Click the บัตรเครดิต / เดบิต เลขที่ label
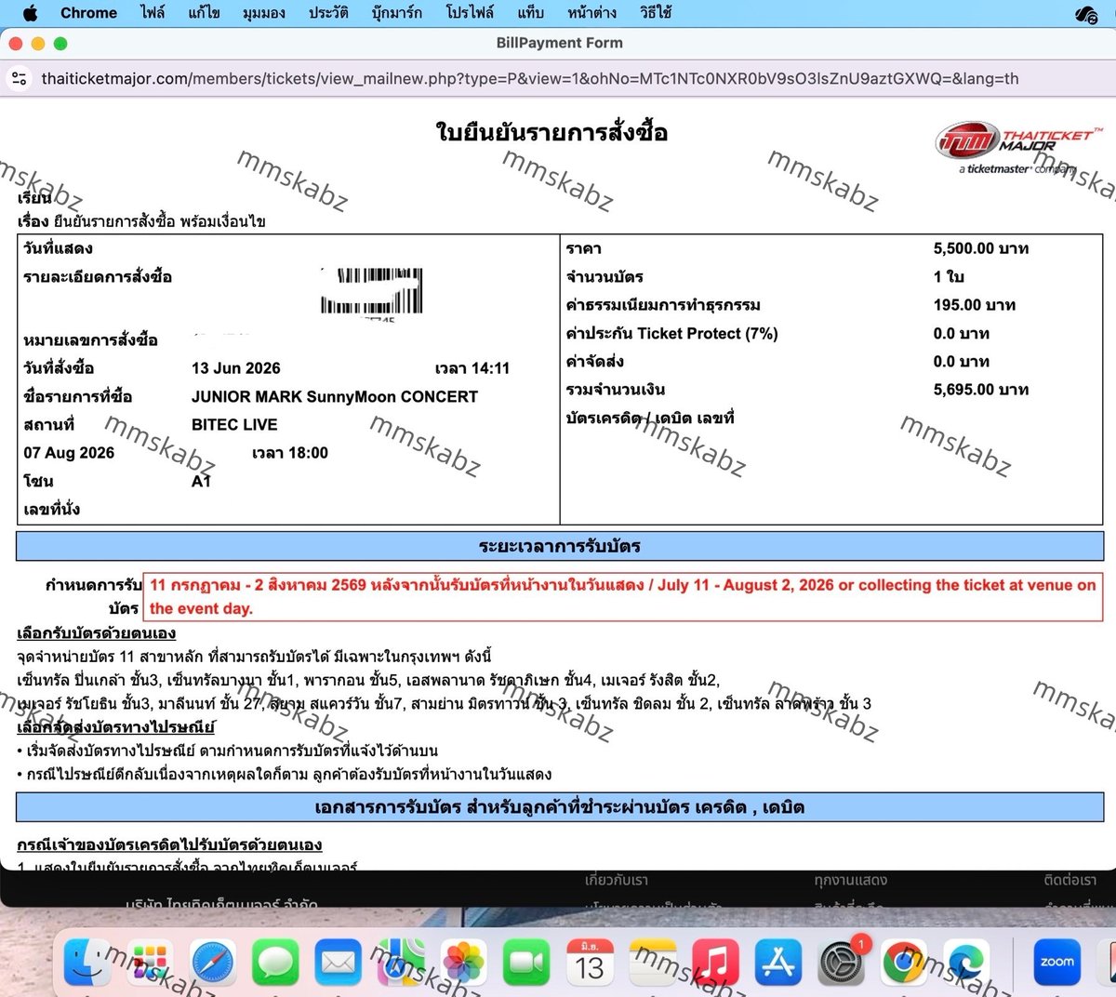Image resolution: width=1116 pixels, height=997 pixels. click(x=650, y=419)
